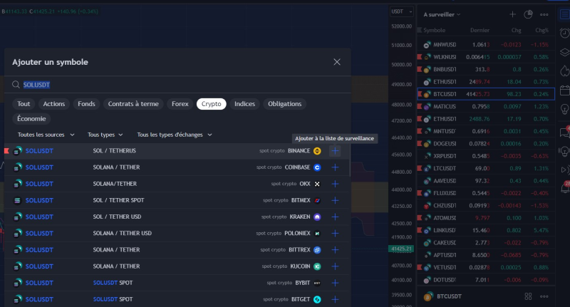Sort watchlist by Chg column

(516, 30)
